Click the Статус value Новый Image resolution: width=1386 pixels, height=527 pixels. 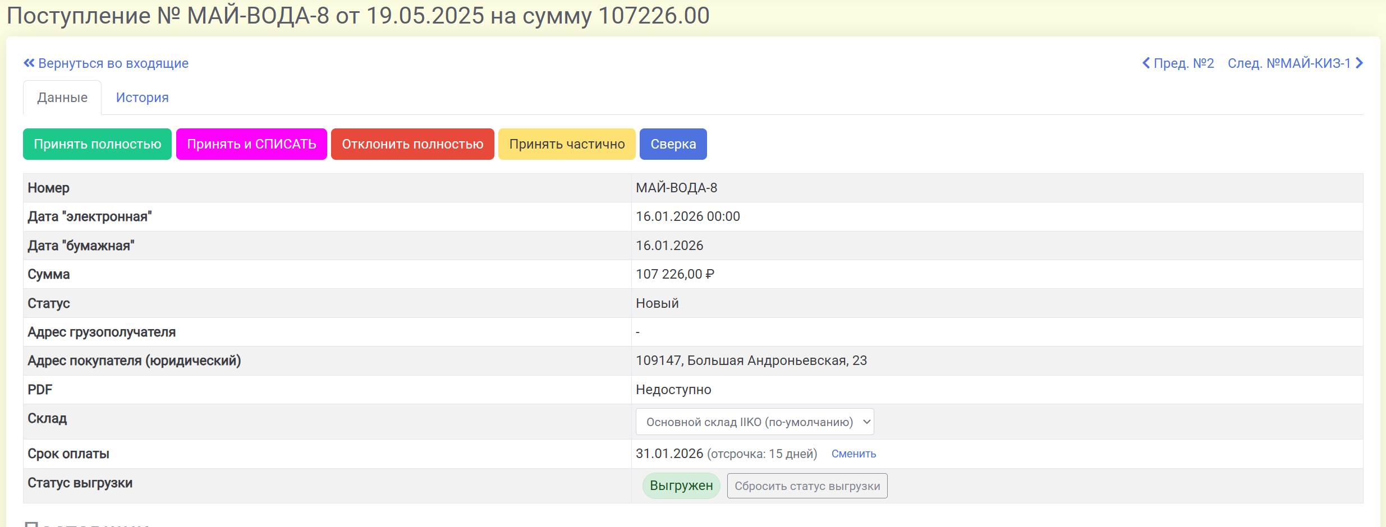pos(657,303)
